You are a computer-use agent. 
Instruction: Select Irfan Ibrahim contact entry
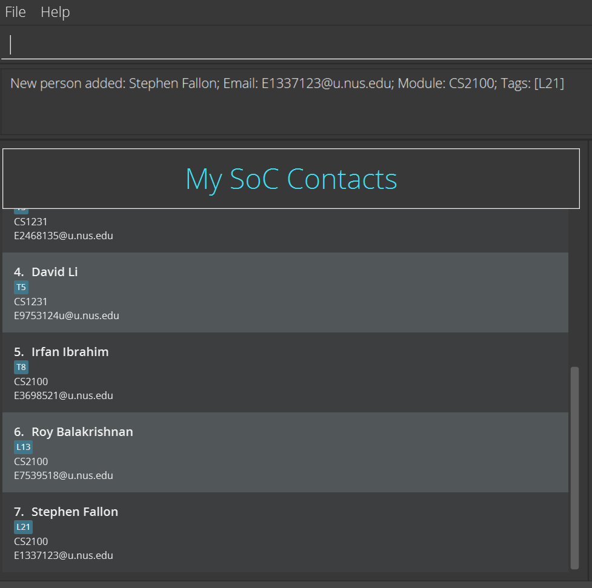point(285,372)
